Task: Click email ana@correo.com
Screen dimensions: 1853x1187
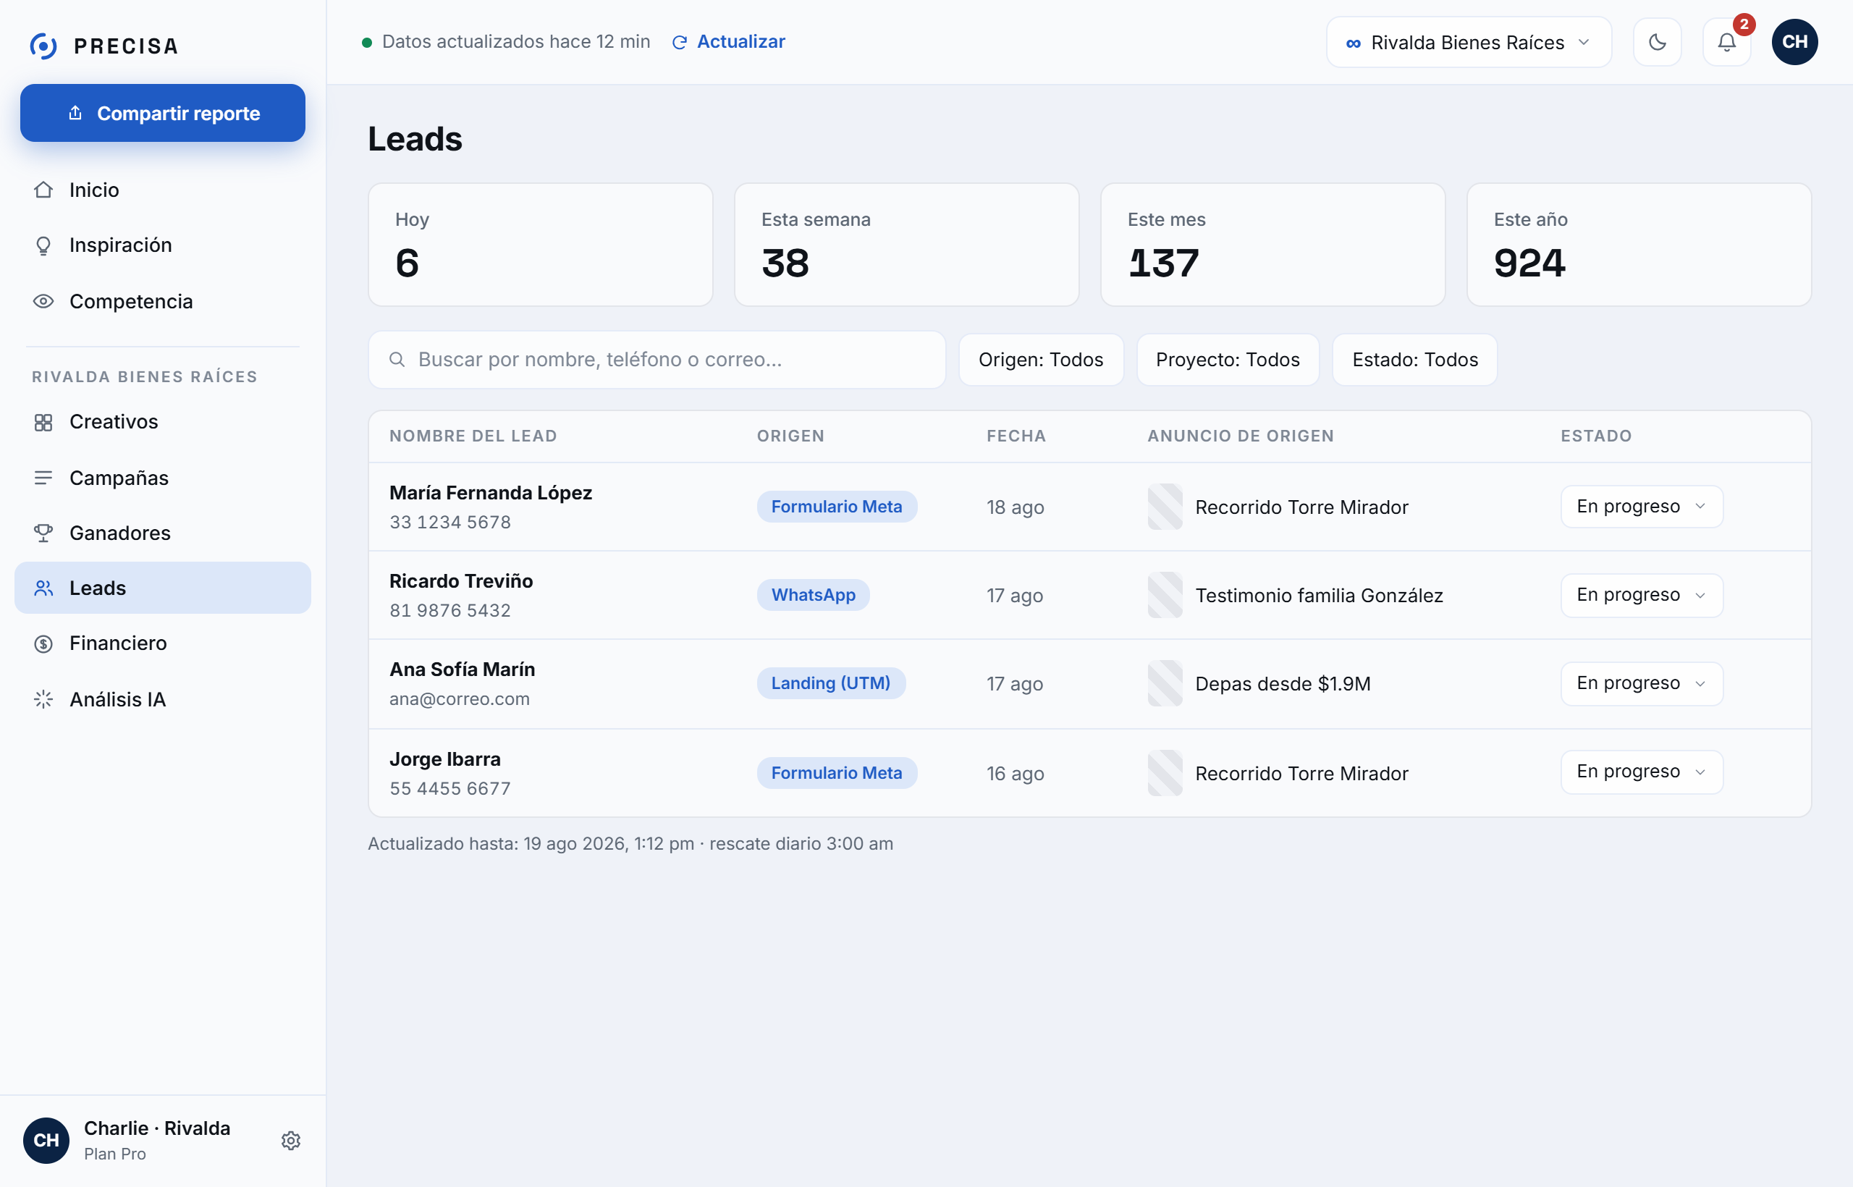Action: point(460,699)
